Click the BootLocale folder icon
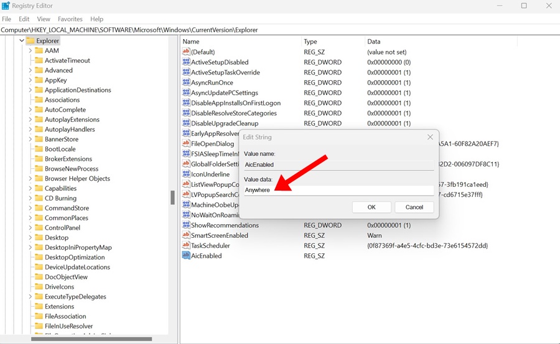The image size is (560, 344). click(39, 149)
